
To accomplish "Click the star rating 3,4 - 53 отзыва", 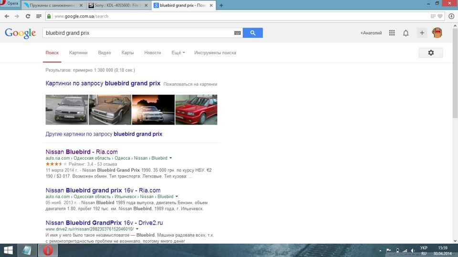I will click(81, 164).
